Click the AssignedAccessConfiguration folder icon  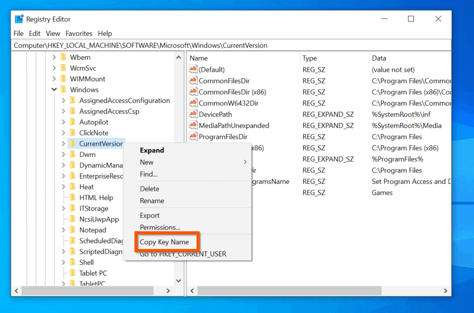(73, 100)
